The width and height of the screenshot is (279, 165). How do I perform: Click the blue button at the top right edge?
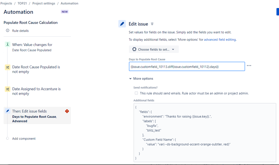point(278,12)
